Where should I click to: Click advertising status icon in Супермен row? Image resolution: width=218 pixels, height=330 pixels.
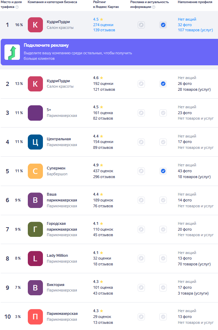coord(141,171)
